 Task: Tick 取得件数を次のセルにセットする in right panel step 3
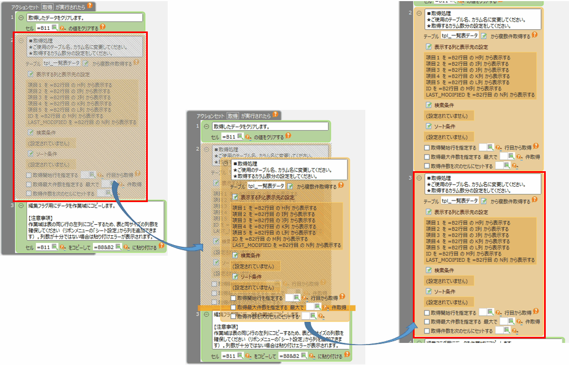427,330
